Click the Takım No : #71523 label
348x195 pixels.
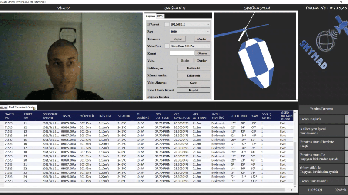[326, 8]
